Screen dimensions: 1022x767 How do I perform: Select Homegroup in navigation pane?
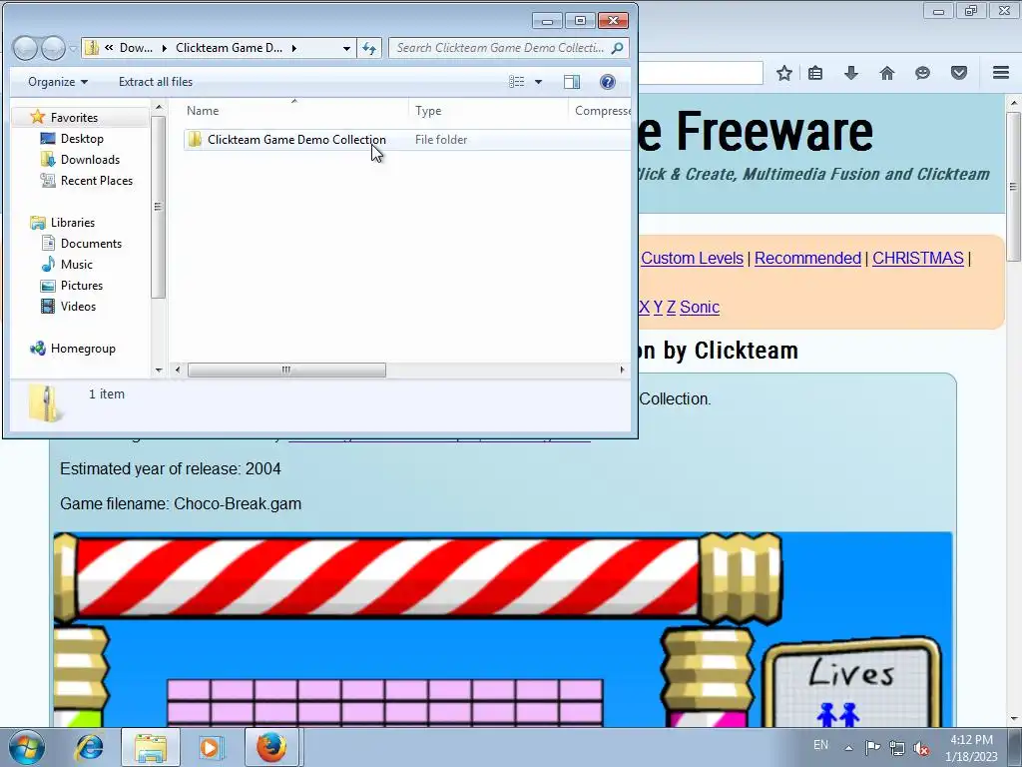pos(83,349)
